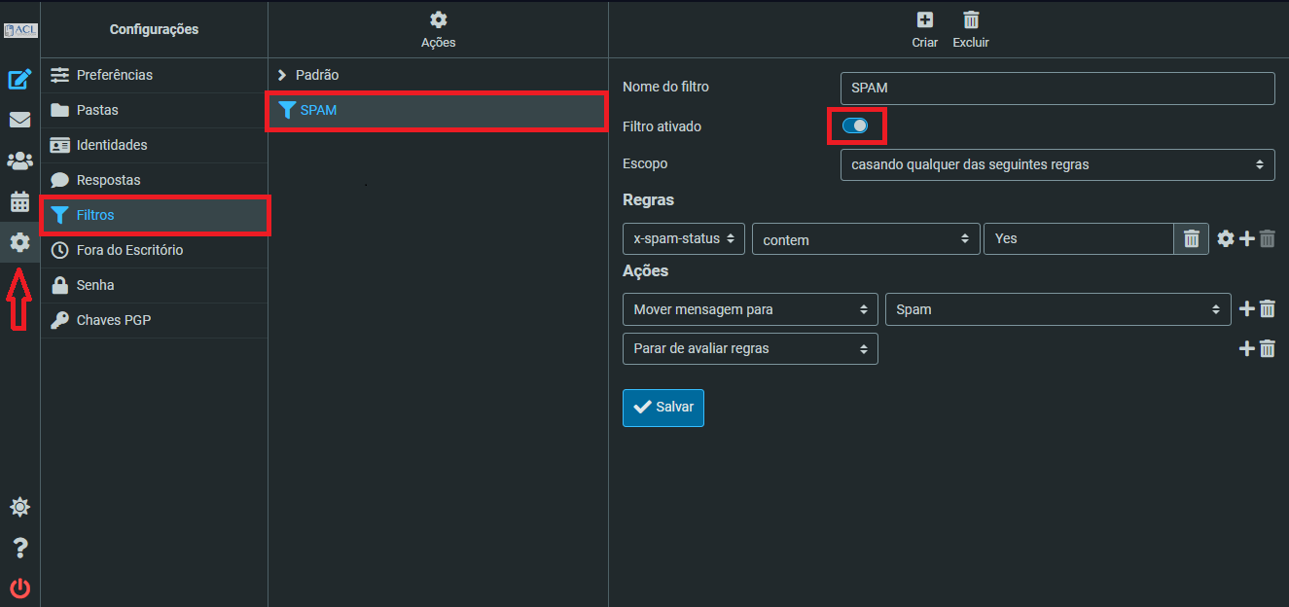
Task: Click the question mark help icon
Action: (x=19, y=549)
